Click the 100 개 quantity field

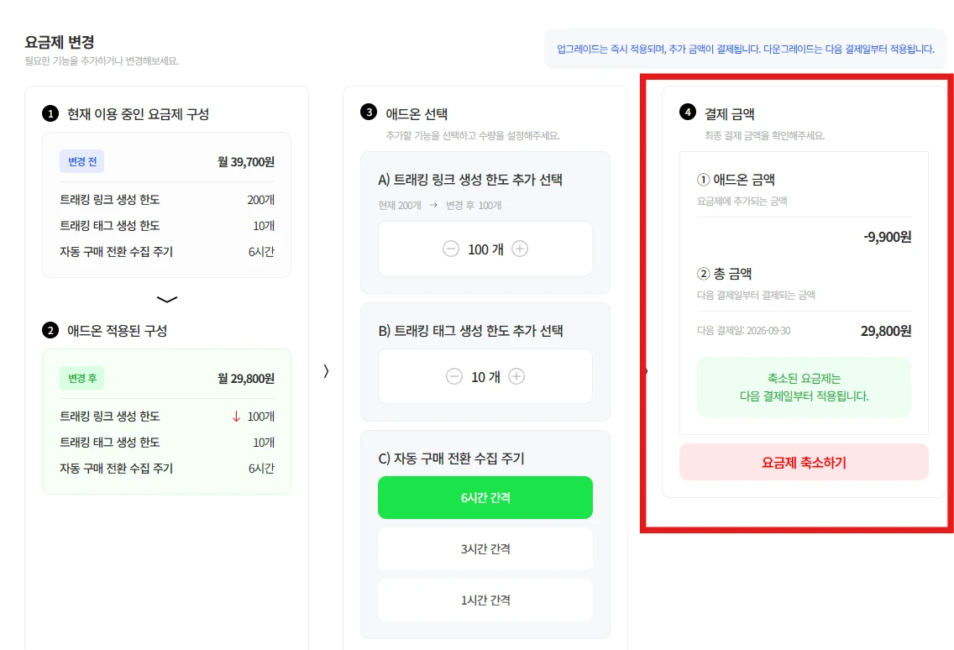point(485,249)
